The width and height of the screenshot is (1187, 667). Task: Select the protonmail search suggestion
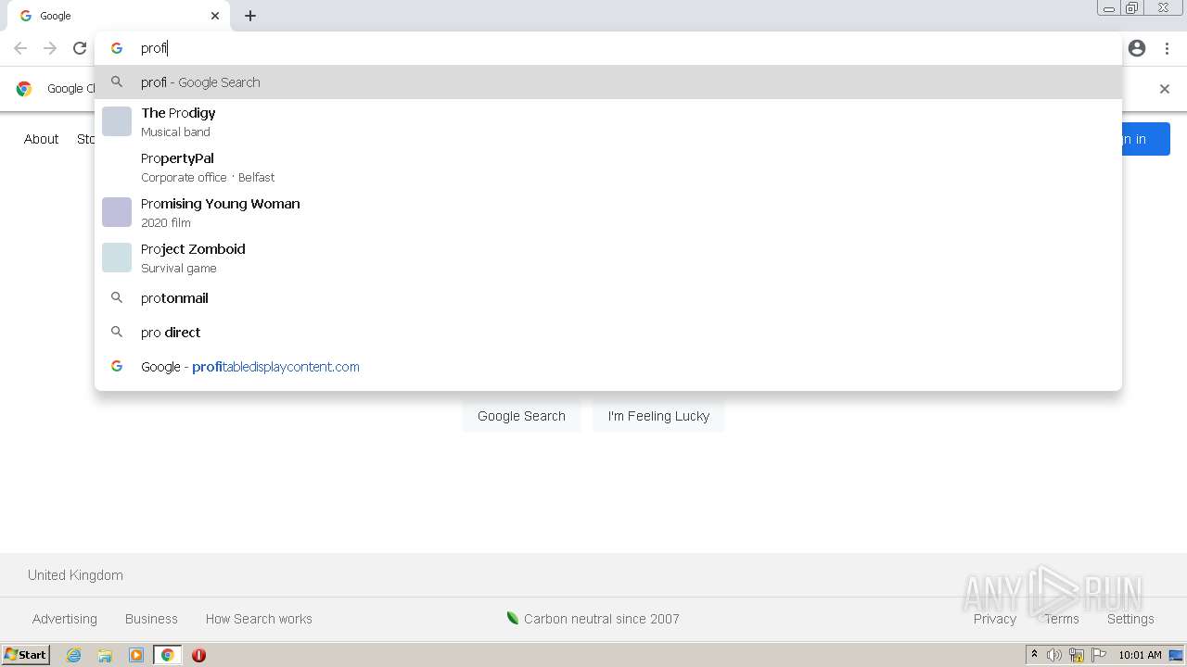pos(608,298)
